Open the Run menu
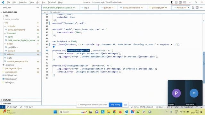Image resolution: width=205 pixels, height=115 pixels. pyautogui.click(x=44, y=2)
